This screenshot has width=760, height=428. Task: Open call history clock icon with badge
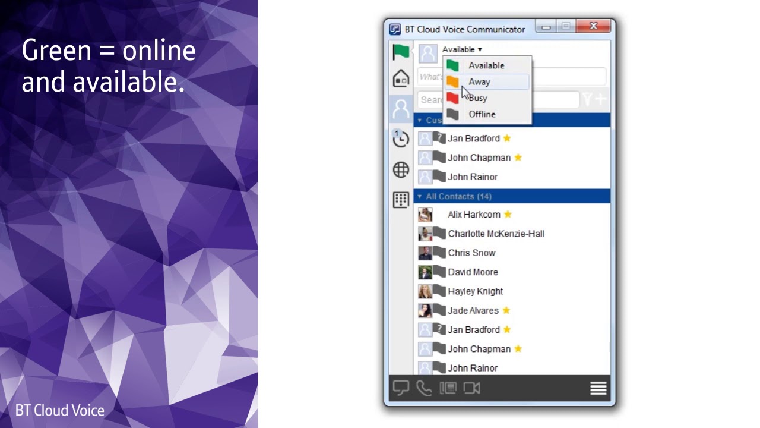coord(401,139)
